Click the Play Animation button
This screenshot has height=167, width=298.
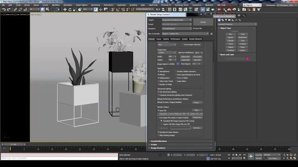point(237,155)
